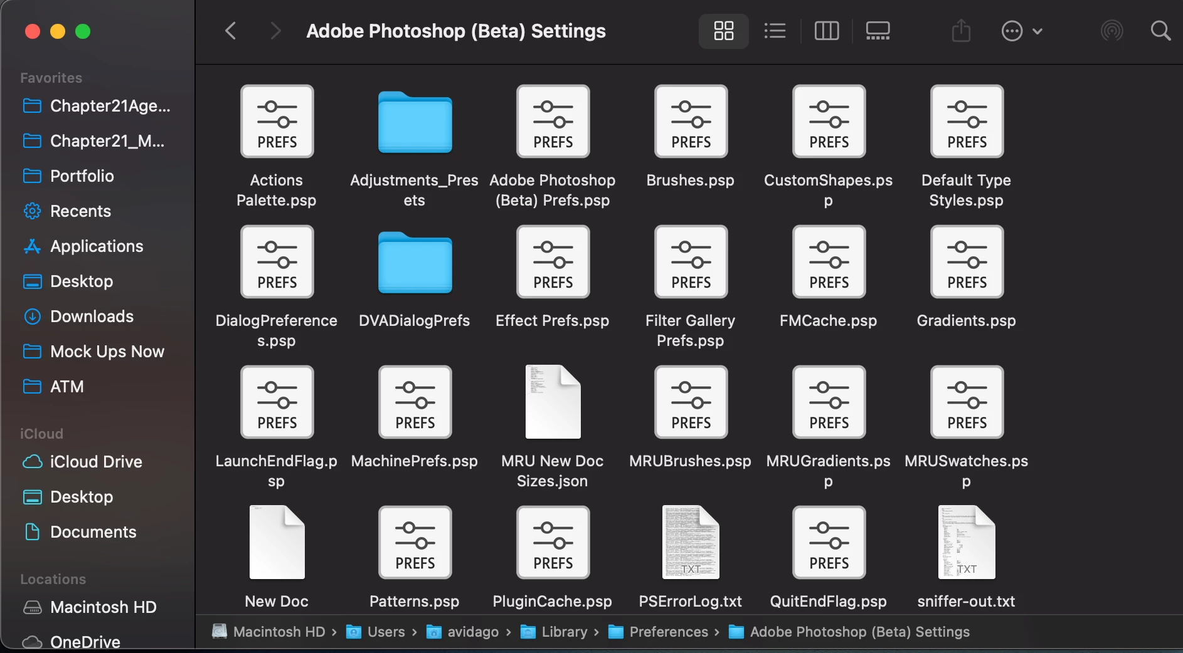Select the FMCache.psp icon

[829, 261]
